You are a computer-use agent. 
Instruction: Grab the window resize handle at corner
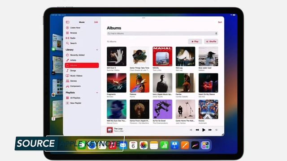[x=222, y=134]
